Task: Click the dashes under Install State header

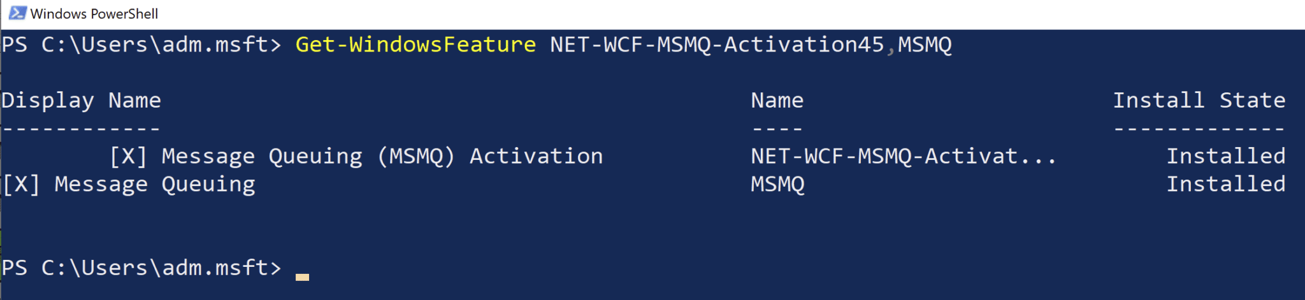Action: click(x=1199, y=129)
